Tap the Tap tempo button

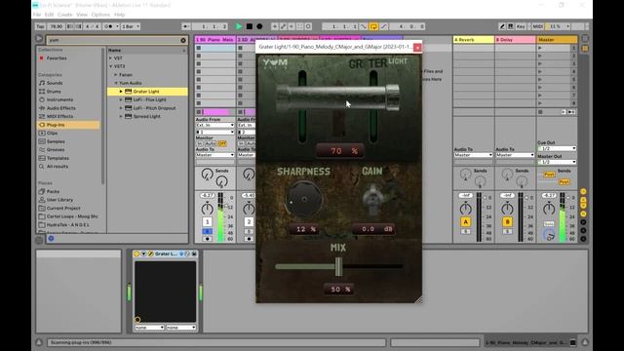click(40, 26)
